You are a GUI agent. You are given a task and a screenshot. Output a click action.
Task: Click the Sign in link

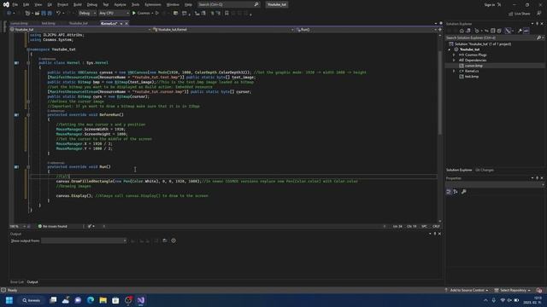(x=490, y=4)
